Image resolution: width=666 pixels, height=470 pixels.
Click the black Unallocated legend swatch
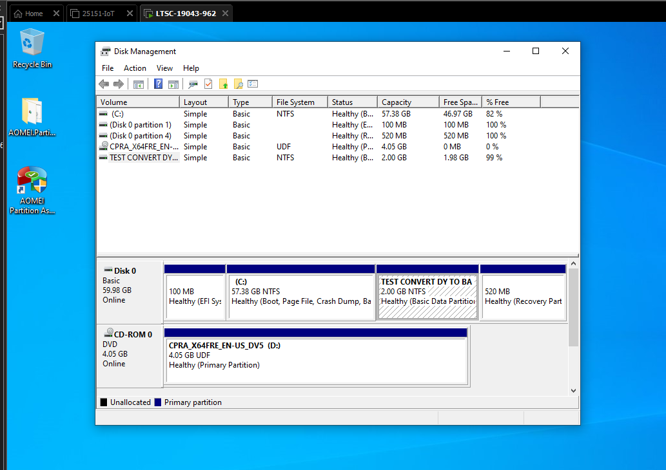tap(104, 402)
